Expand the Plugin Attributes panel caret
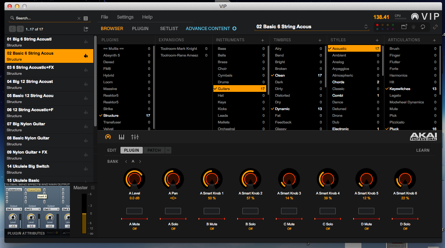 pyautogui.click(x=64, y=233)
